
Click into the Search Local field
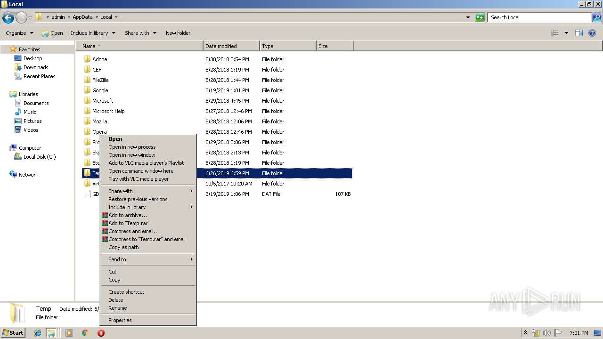pos(540,17)
